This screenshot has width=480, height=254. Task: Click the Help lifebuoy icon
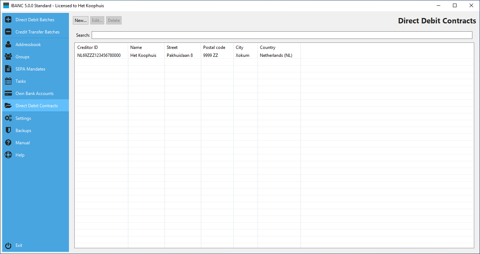[x=8, y=155]
